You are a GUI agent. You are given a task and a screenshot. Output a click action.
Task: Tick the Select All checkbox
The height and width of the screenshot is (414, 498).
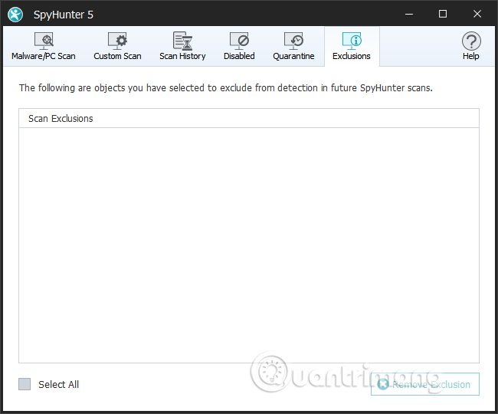coord(25,384)
